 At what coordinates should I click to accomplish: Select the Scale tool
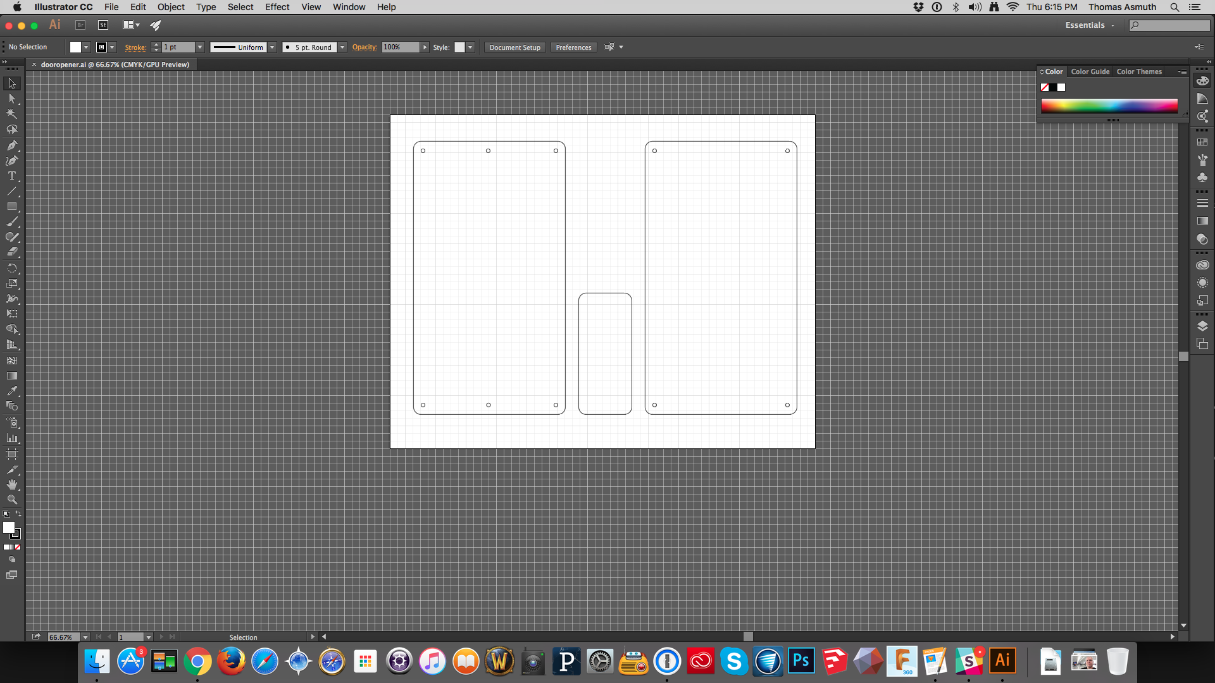[12, 283]
